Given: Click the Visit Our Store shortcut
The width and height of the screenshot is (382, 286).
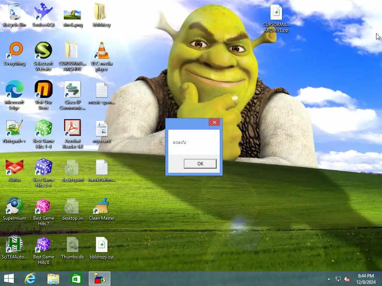Looking at the screenshot, I should [43, 95].
